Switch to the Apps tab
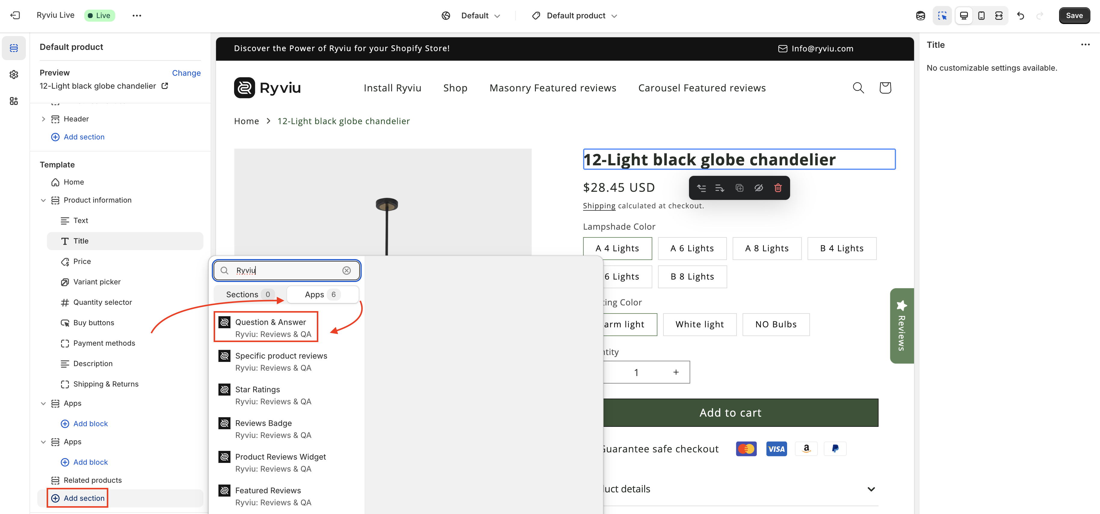Viewport: 1100px width, 514px height. pos(323,294)
